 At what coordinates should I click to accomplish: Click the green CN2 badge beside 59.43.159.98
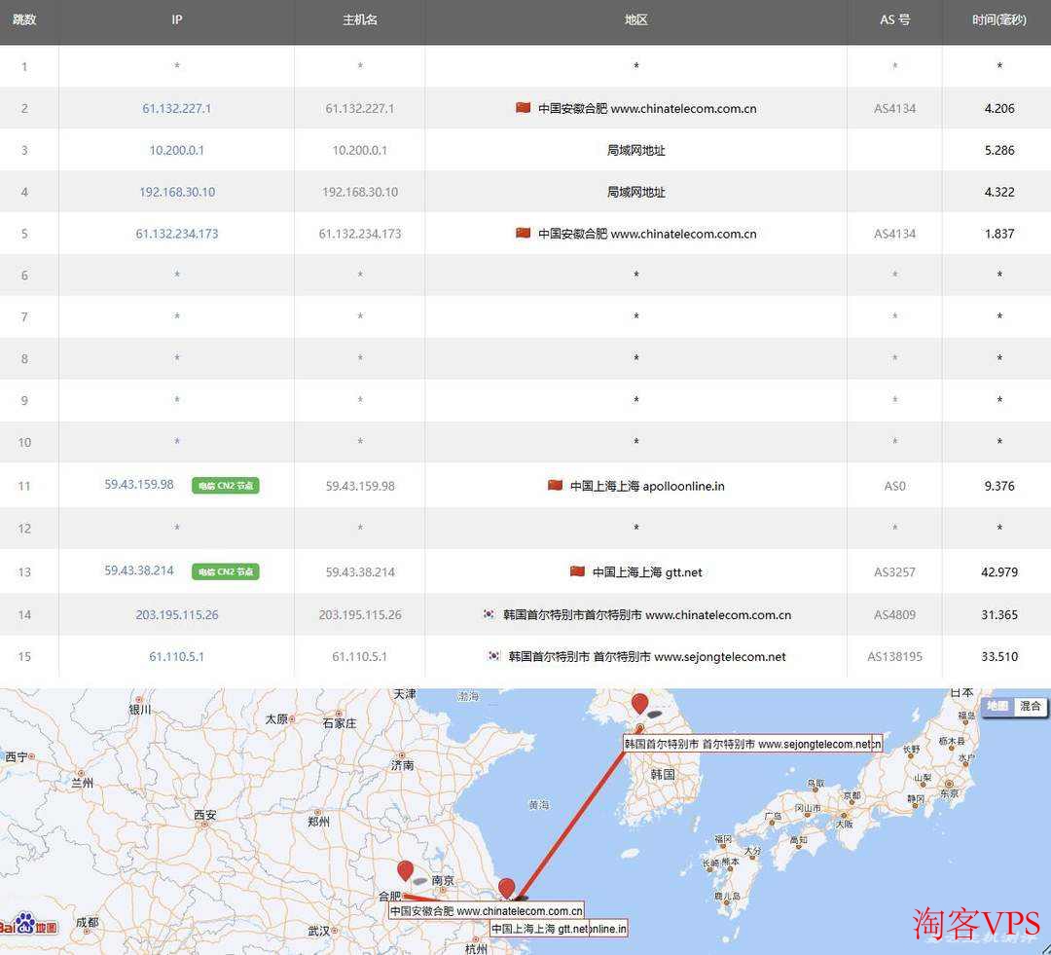pos(225,486)
